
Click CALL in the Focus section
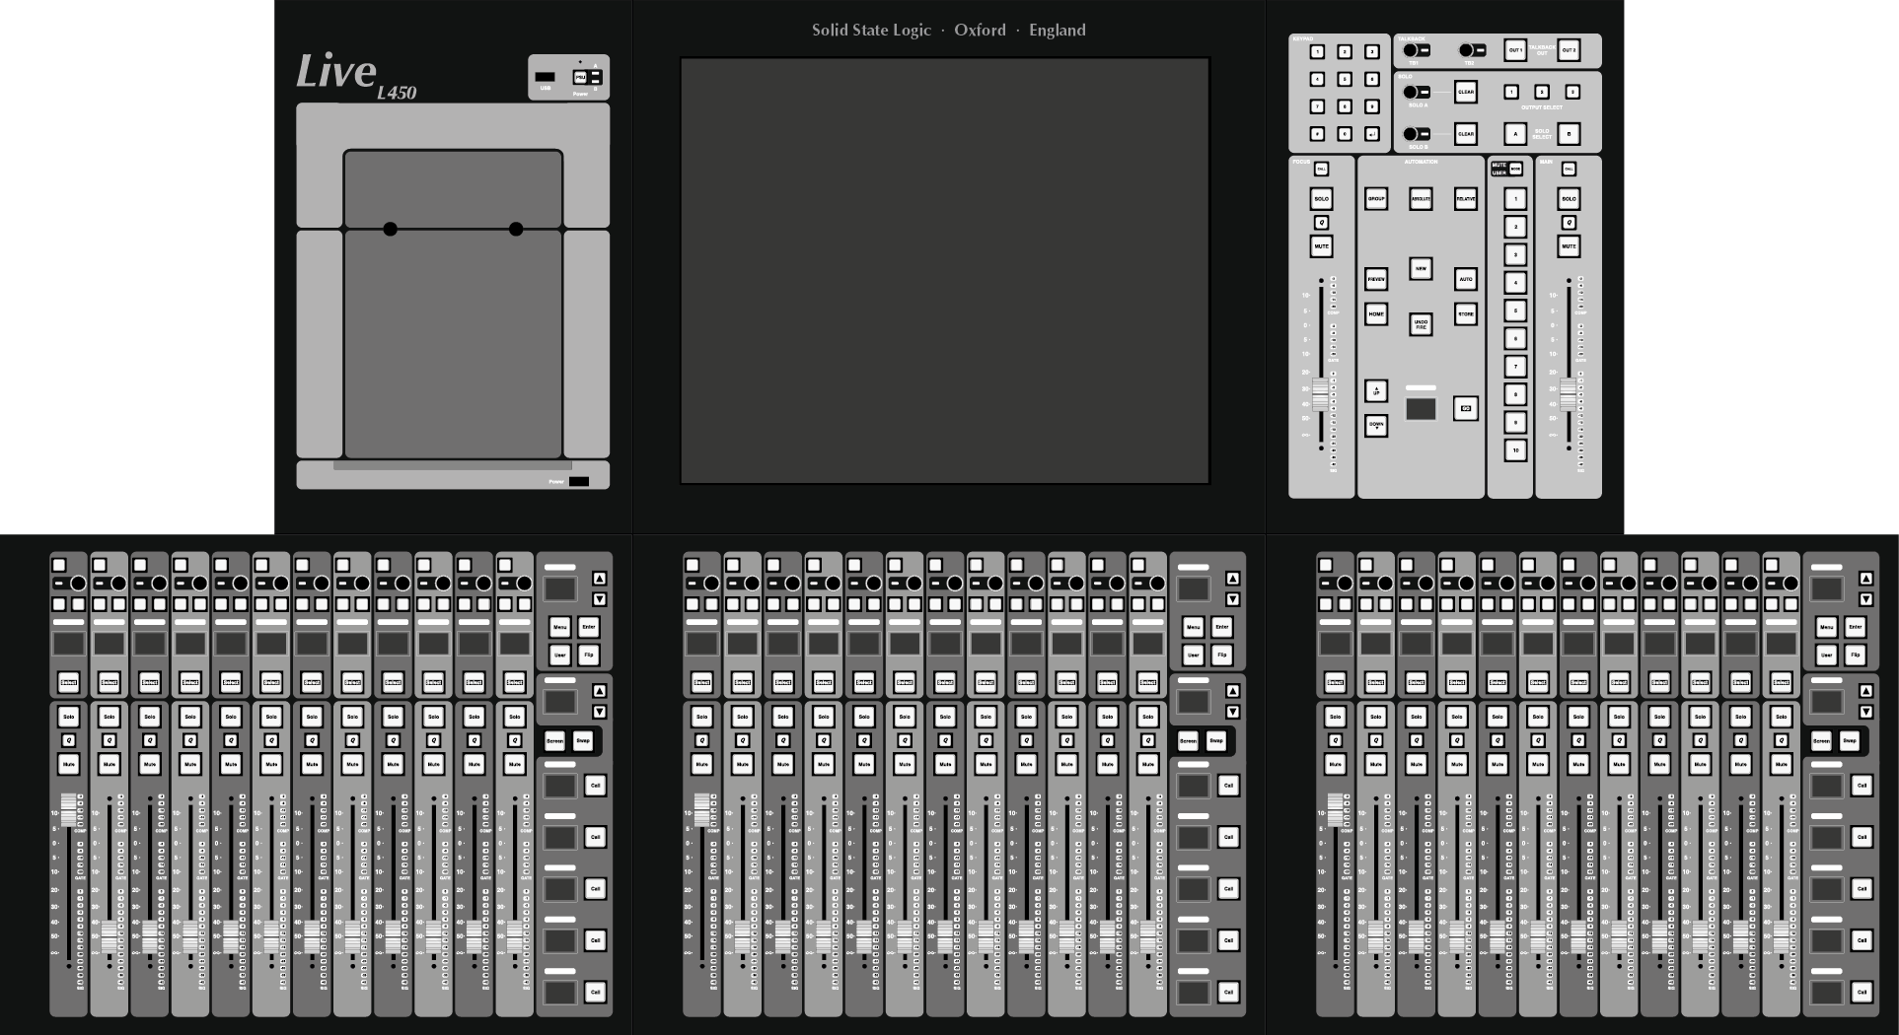pos(1322,170)
